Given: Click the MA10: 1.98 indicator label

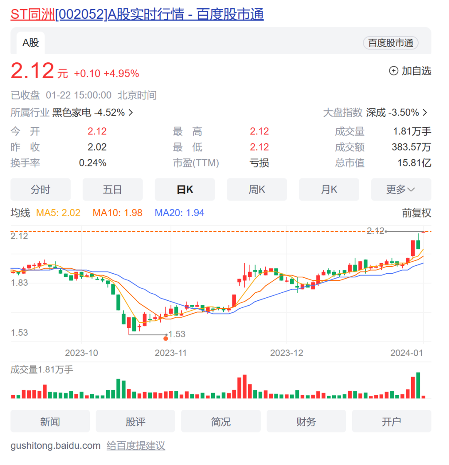Looking at the screenshot, I should pos(117,213).
